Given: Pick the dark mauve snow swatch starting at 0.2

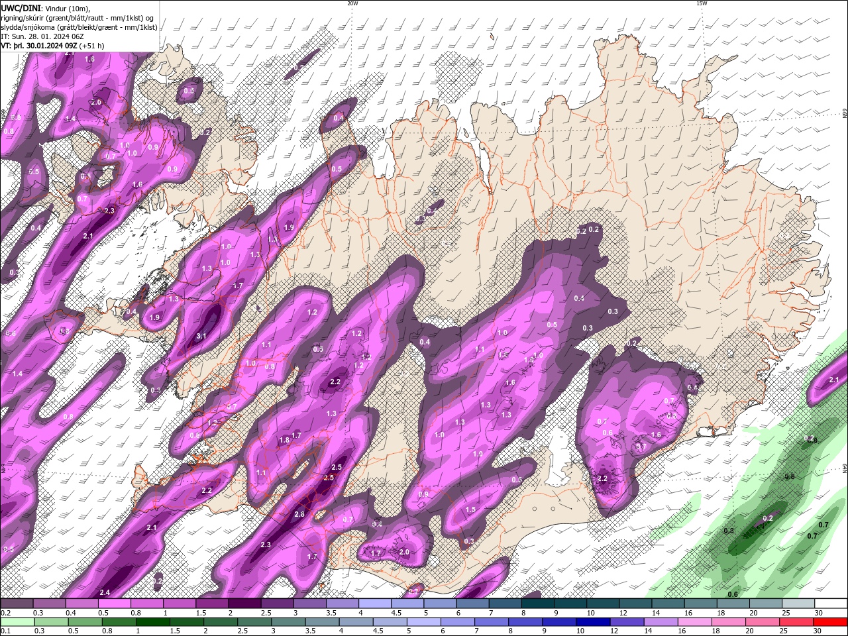Looking at the screenshot, I should click(x=17, y=603).
